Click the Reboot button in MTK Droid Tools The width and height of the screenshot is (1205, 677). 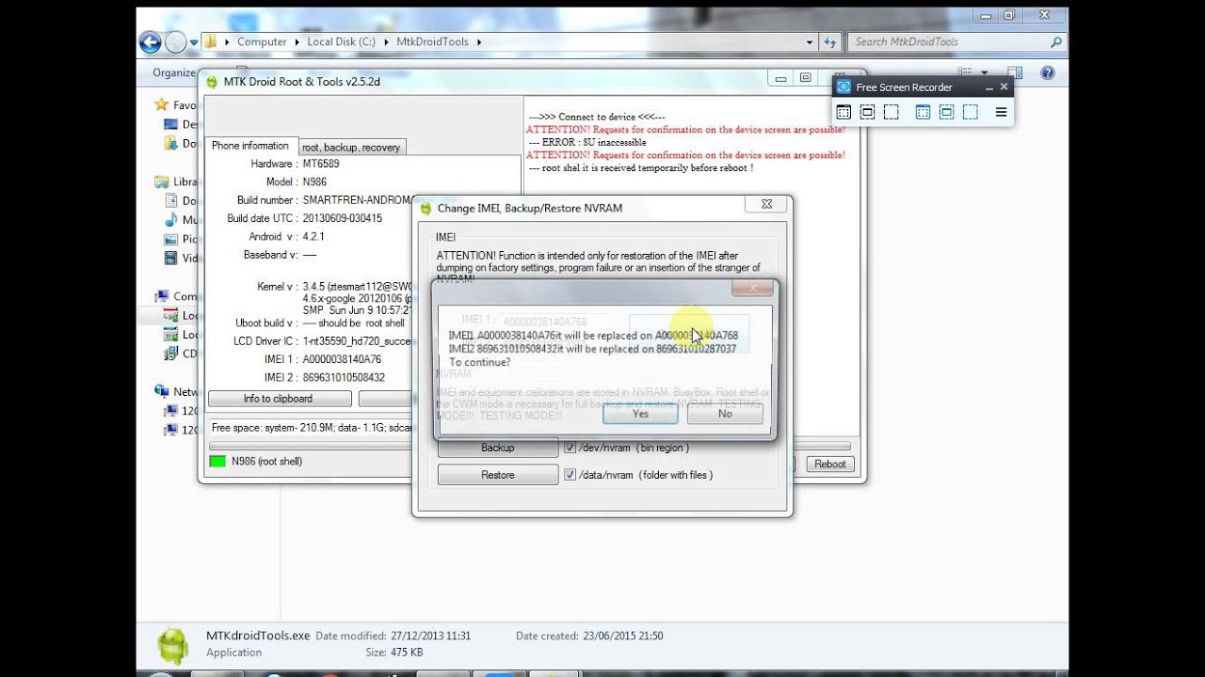pyautogui.click(x=829, y=464)
